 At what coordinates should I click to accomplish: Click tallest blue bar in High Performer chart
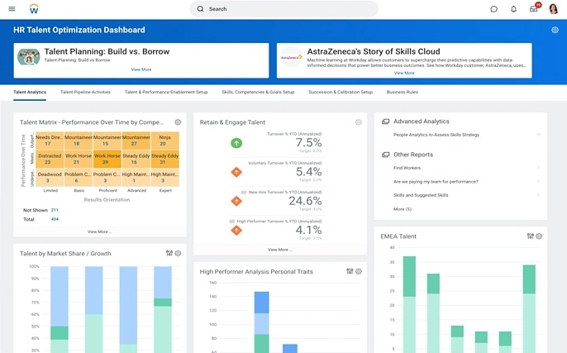[261, 322]
